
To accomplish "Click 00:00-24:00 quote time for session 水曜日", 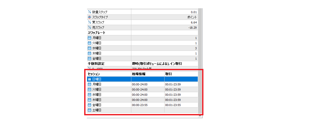I will point(140,94).
